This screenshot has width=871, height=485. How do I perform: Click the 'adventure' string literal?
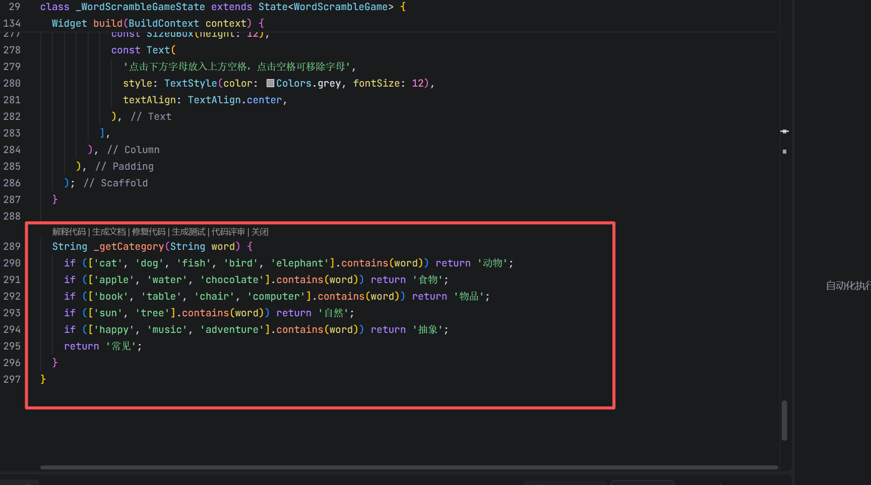[232, 329]
